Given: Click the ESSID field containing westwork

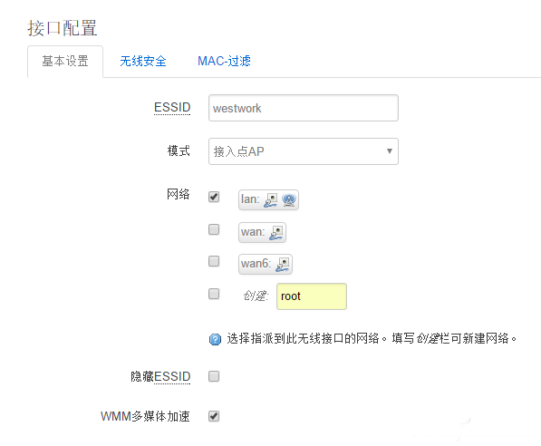Looking at the screenshot, I should coord(304,108).
